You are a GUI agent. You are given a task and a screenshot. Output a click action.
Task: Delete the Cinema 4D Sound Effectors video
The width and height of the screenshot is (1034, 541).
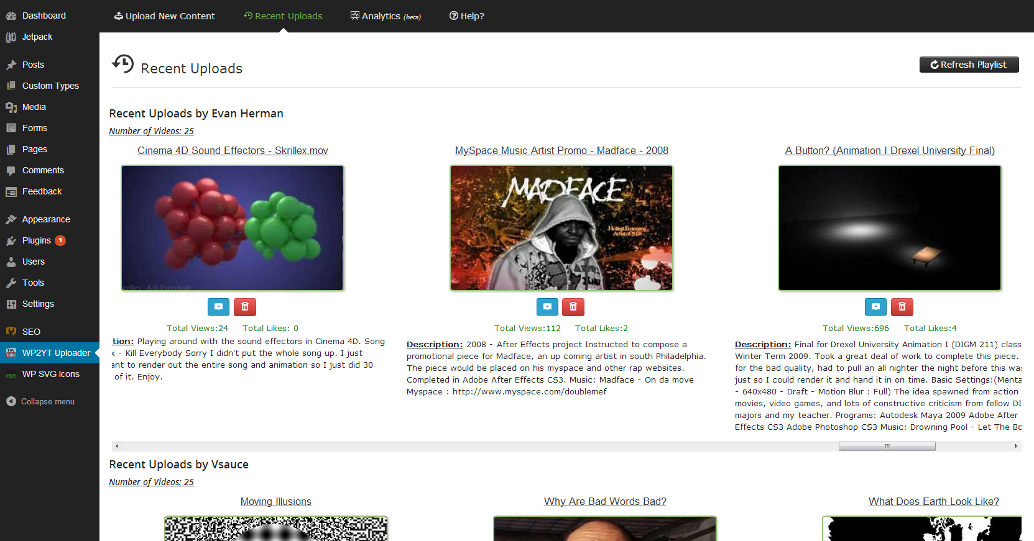click(245, 307)
